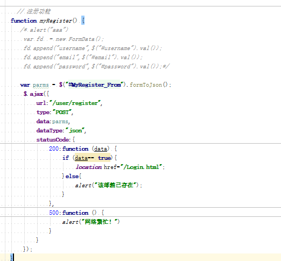This screenshot has height=261, width=281.
Task: Click the location.href assignment
Action: point(120,167)
